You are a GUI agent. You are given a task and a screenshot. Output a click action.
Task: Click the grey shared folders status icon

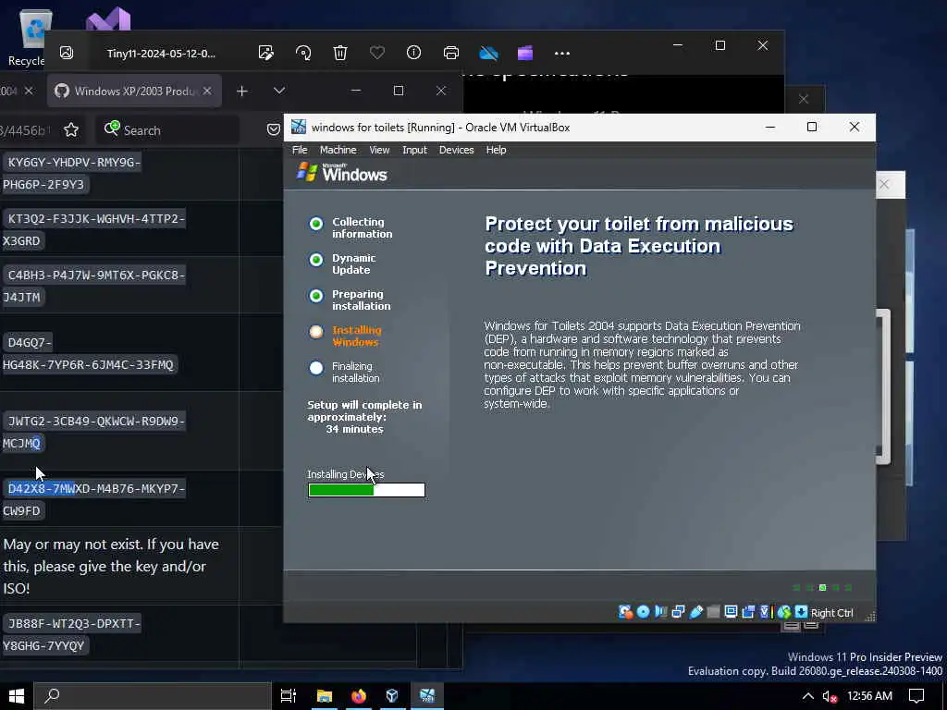point(713,612)
